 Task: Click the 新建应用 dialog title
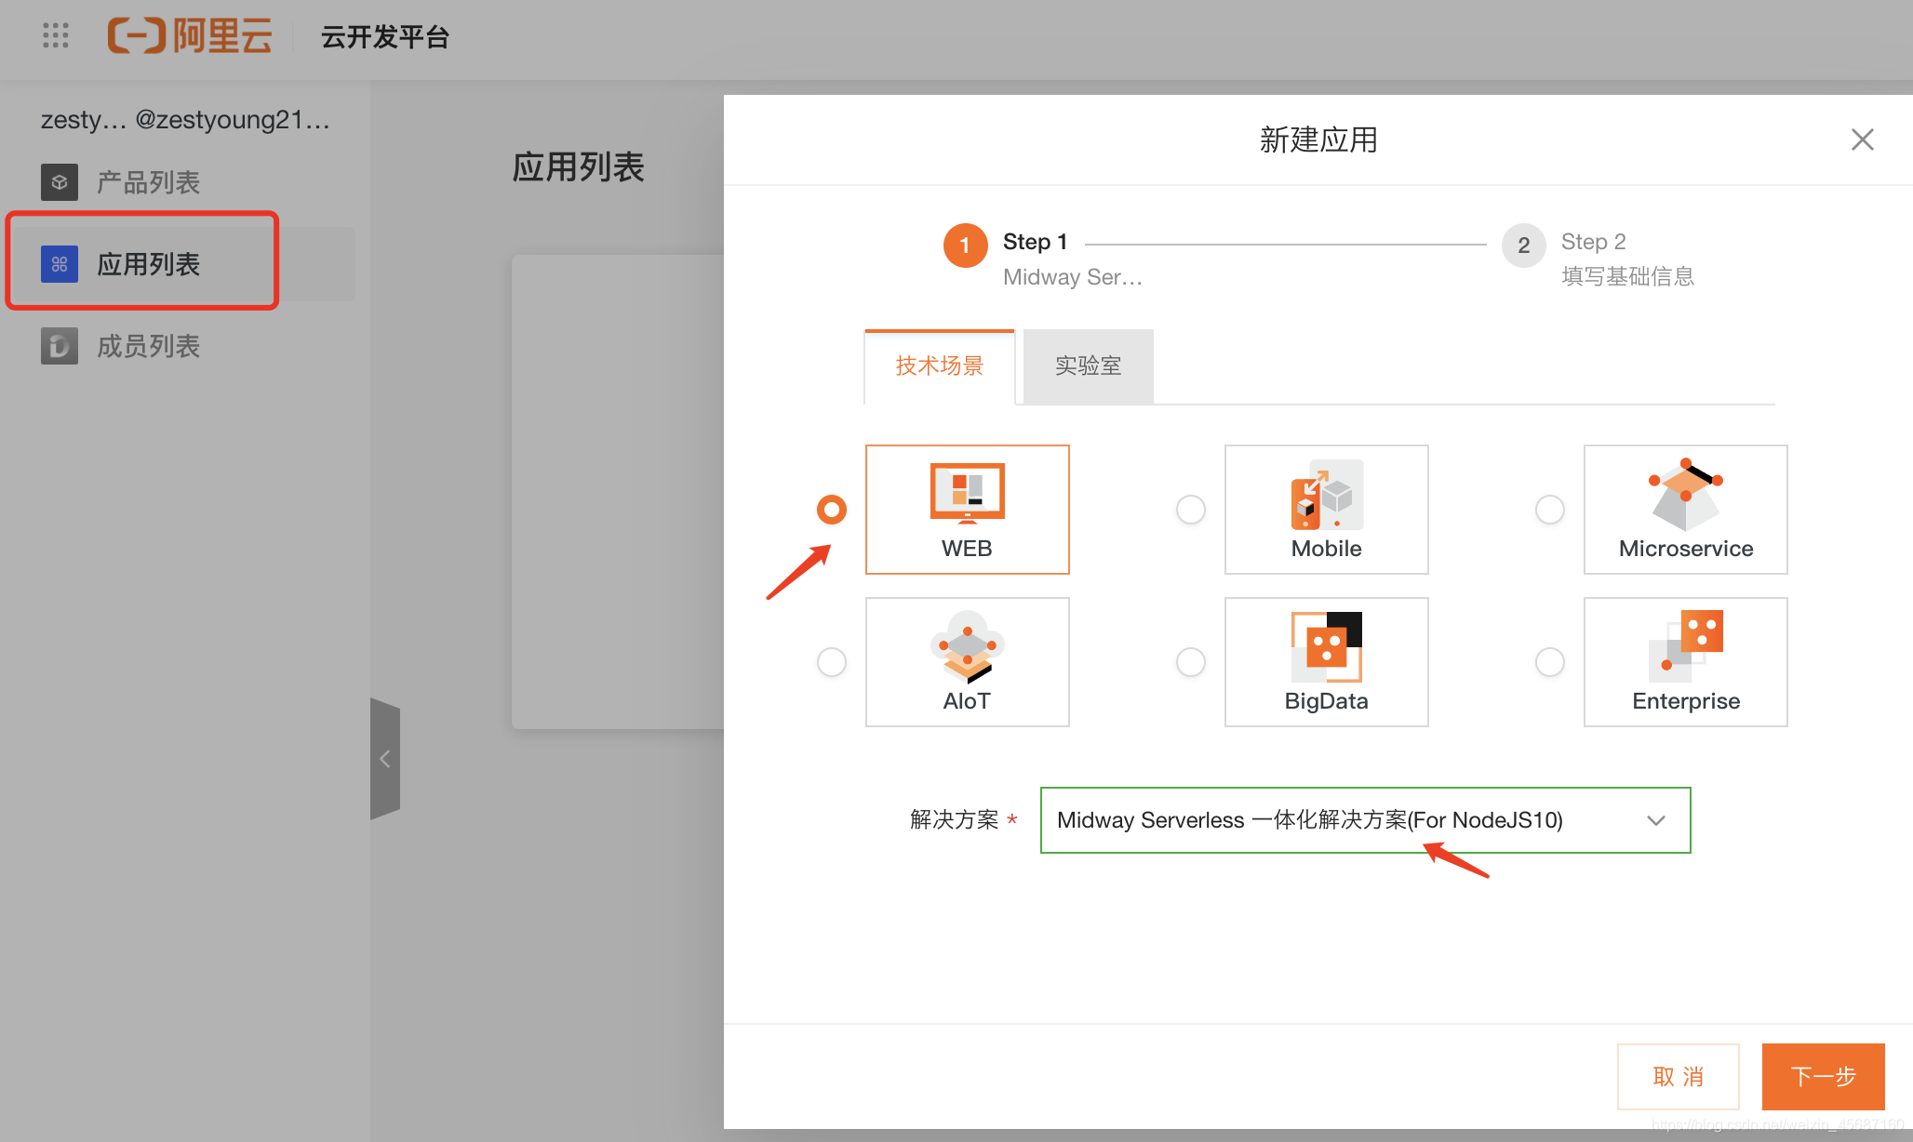(x=1318, y=139)
